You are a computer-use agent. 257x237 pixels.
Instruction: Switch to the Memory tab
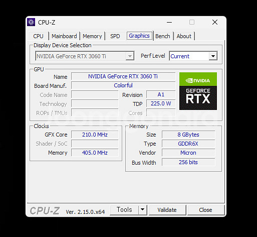pos(92,36)
